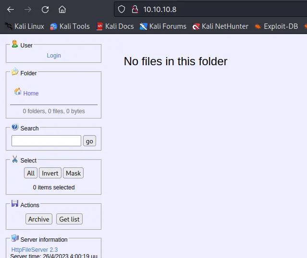
Task: Click the Folder panel folder icon
Action: click(x=15, y=71)
